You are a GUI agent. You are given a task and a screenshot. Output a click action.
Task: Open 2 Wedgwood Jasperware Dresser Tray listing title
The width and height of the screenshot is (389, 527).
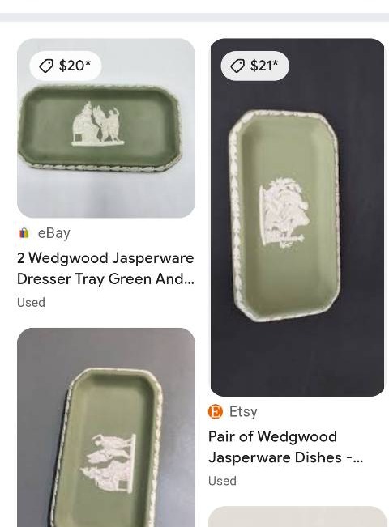coord(105,269)
